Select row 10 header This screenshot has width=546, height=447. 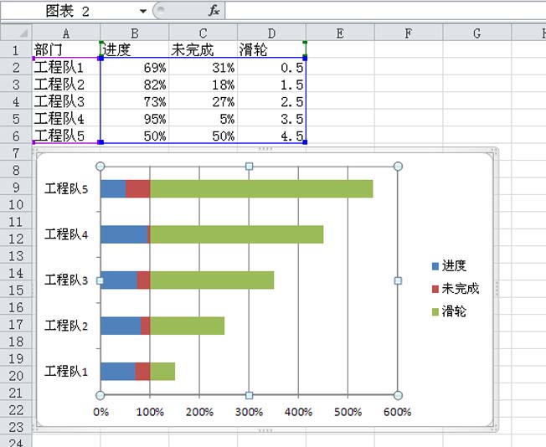[16, 204]
